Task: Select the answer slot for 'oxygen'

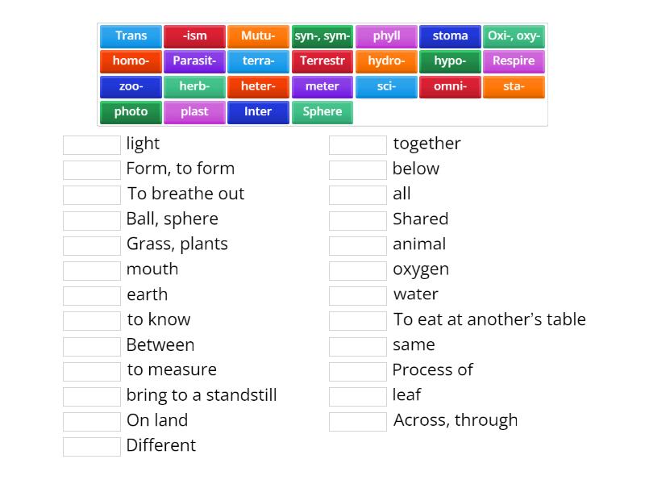Action: [x=358, y=269]
